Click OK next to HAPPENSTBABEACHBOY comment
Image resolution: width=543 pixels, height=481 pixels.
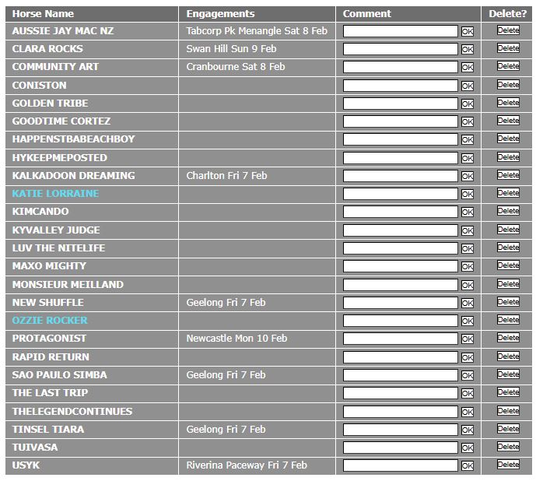click(x=468, y=139)
